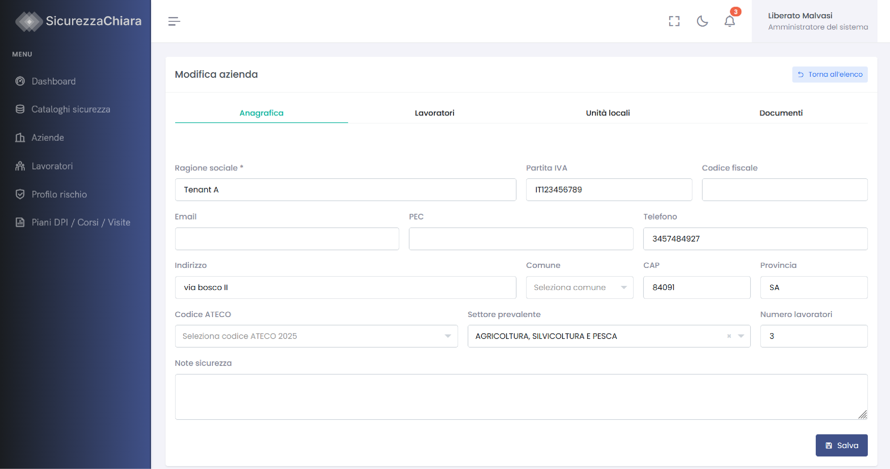Clear the Settore prevalente selection
890x469 pixels.
729,336
